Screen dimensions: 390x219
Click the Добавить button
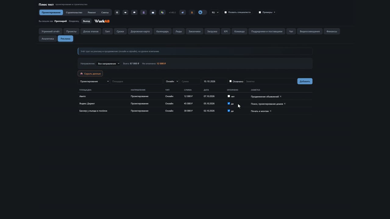(305, 81)
